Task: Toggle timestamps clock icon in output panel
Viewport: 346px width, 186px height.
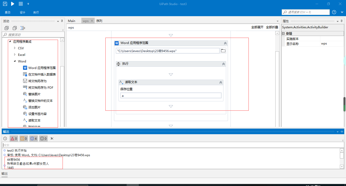Action: (x=5, y=138)
